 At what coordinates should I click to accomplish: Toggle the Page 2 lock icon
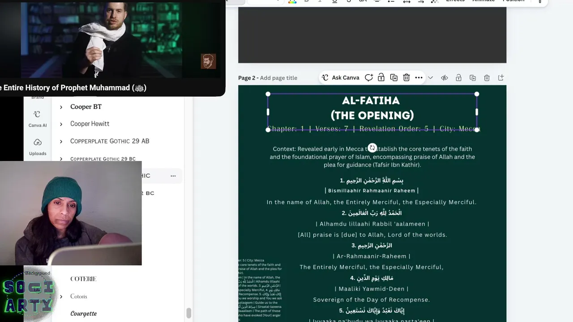pyautogui.click(x=458, y=78)
